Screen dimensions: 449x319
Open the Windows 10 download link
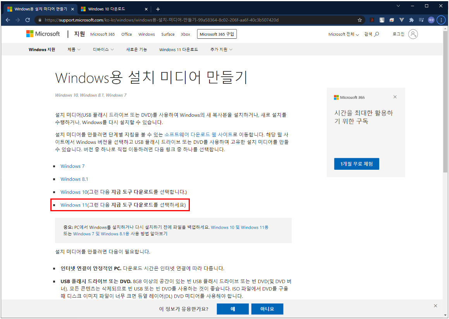74,192
